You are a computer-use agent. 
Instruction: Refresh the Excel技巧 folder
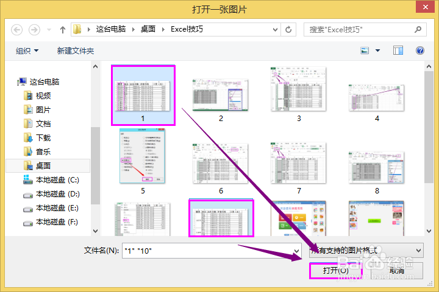288,30
